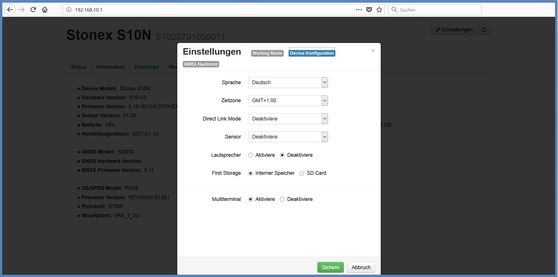Reload the current page

tap(33, 10)
